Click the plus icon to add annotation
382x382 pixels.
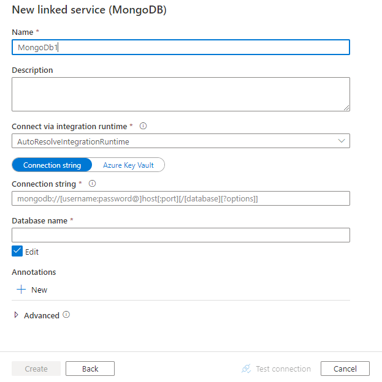(x=21, y=290)
